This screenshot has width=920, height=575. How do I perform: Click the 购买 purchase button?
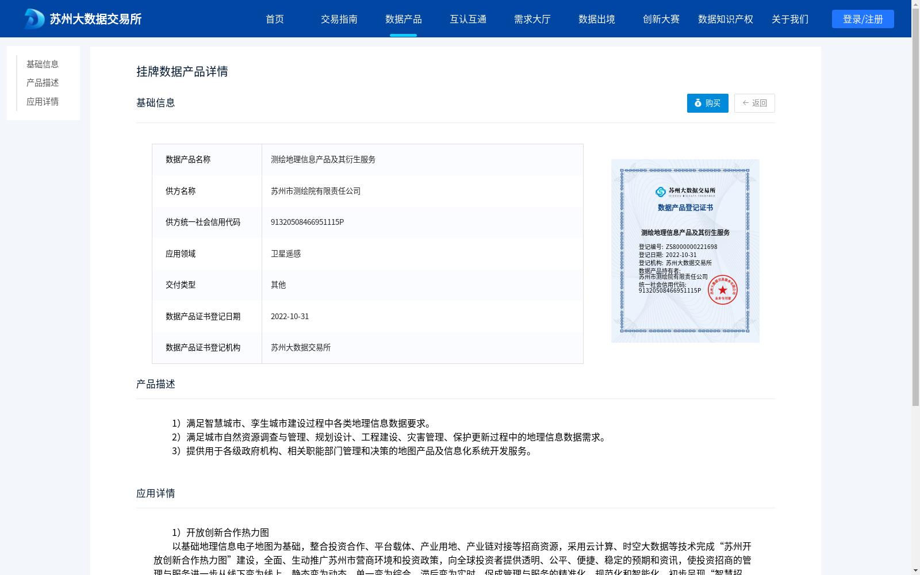(x=708, y=103)
